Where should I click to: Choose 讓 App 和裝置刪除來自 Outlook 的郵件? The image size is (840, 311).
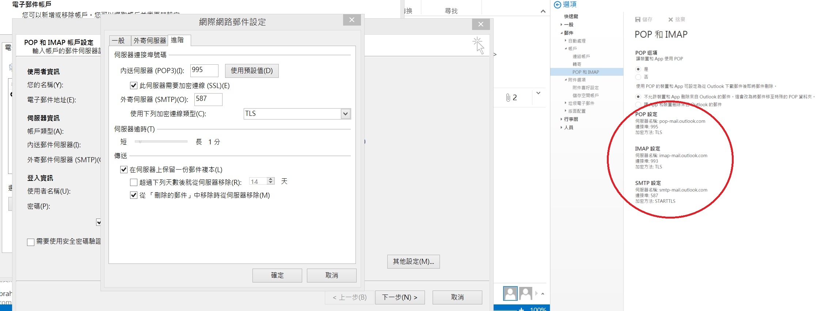638,105
